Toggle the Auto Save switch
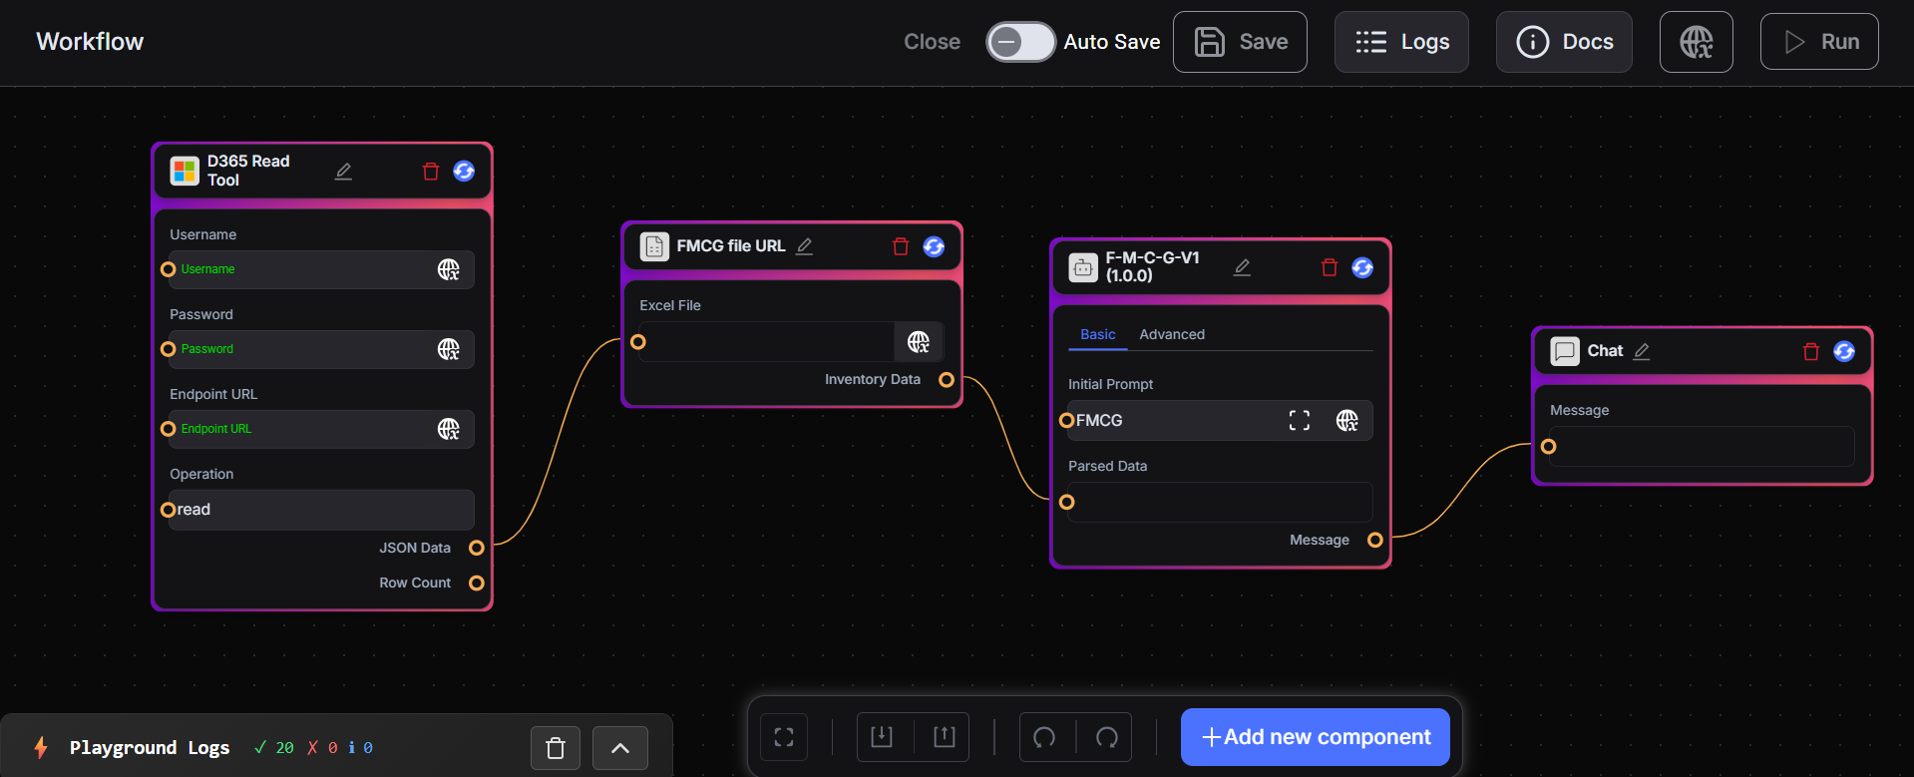This screenshot has width=1914, height=777. (x=1019, y=42)
